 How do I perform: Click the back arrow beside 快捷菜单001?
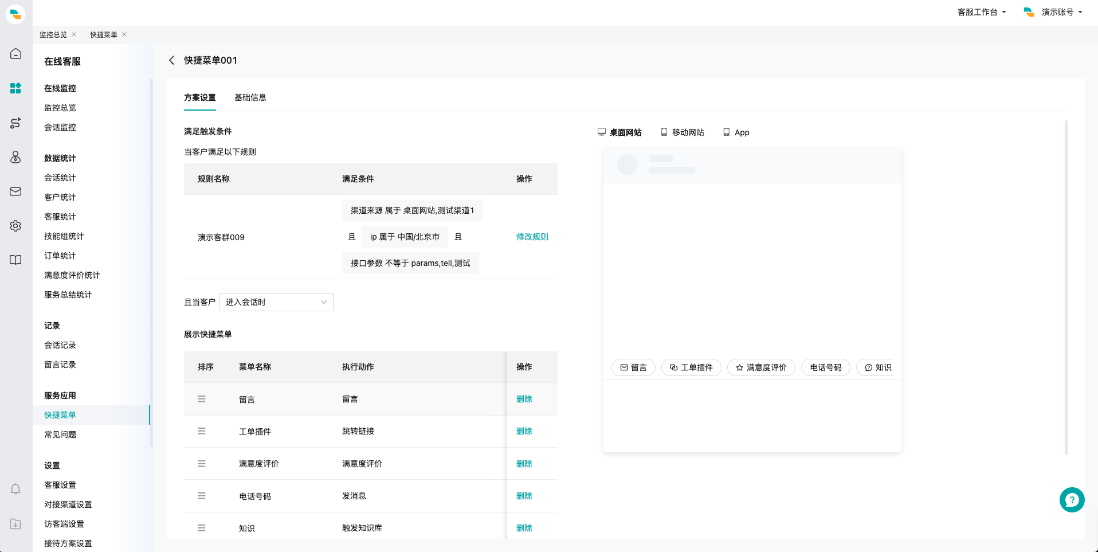click(171, 60)
